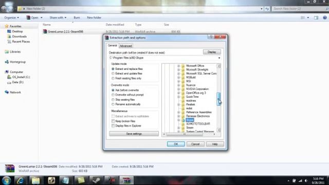Open Windows Explorer folder icon in taskbar
This screenshot has width=329, height=185.
(35, 180)
